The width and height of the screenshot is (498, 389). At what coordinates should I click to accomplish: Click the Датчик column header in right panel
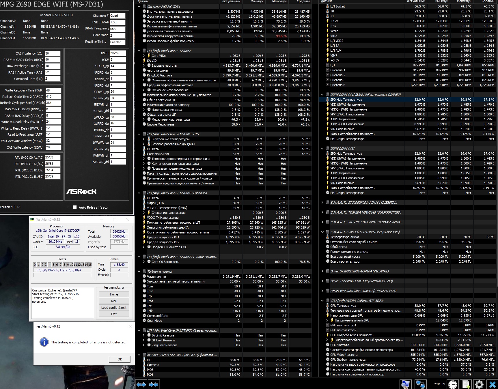(361, 1)
